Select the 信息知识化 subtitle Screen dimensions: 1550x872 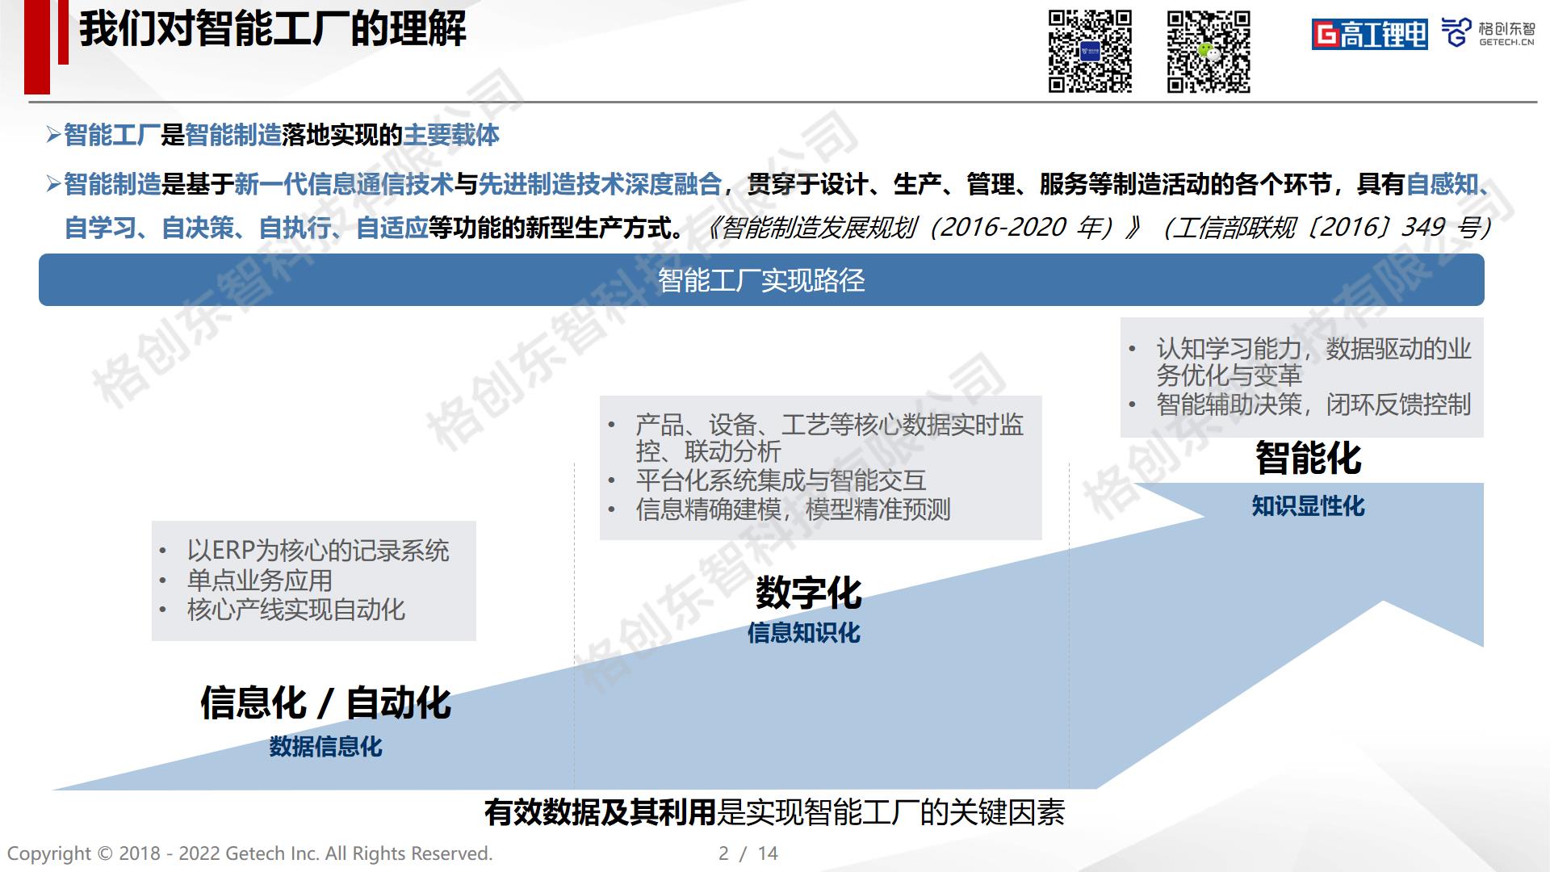[803, 633]
